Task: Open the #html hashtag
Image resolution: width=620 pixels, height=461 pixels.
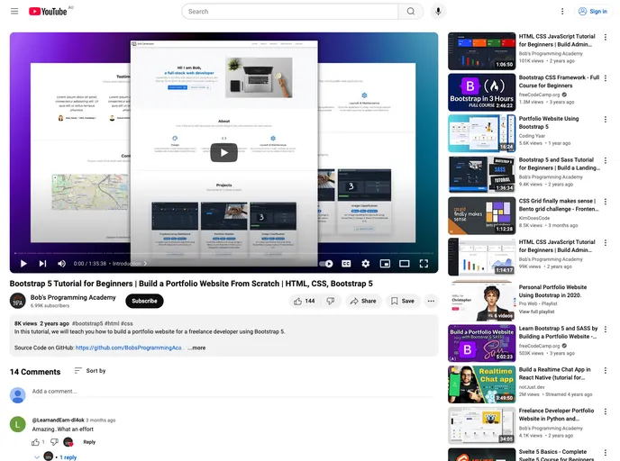Action: click(x=112, y=323)
